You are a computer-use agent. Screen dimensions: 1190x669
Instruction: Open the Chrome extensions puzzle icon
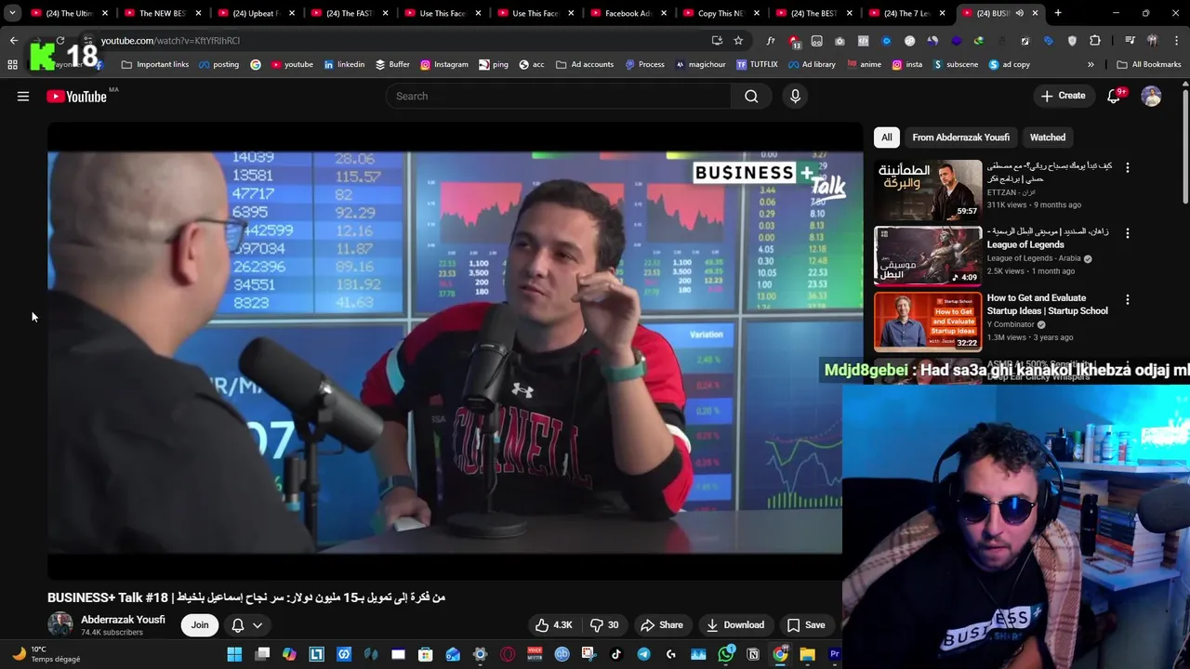pyautogui.click(x=1095, y=41)
